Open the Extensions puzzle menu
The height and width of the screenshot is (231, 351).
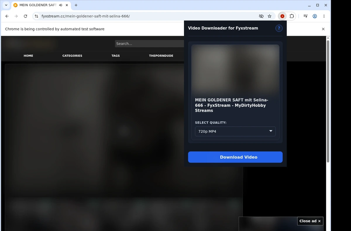[x=292, y=16]
